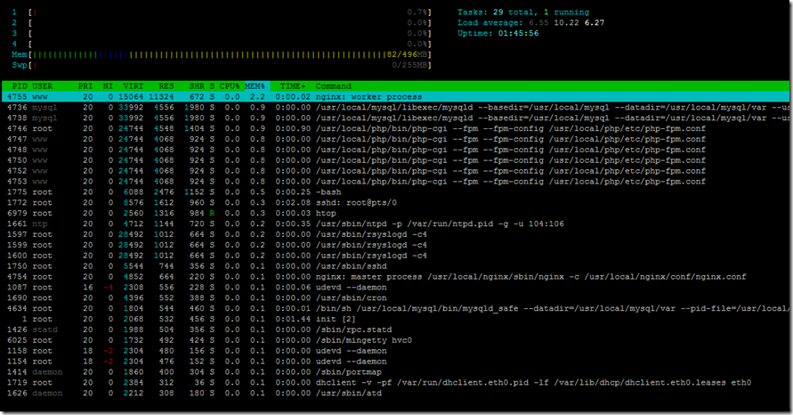This screenshot has height=415, width=793.
Task: Sort by the Command column header
Action: click(x=333, y=86)
